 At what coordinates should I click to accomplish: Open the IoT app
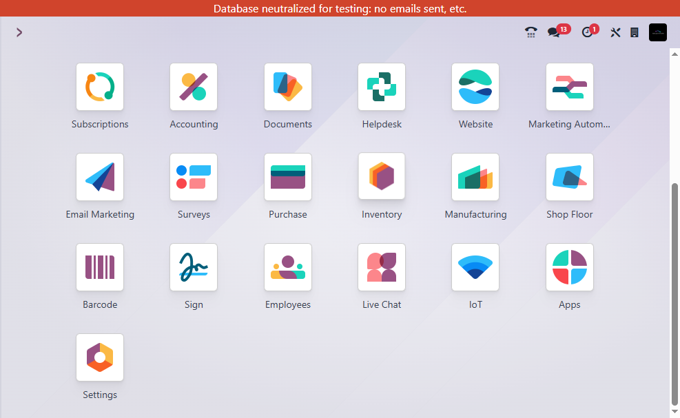475,267
